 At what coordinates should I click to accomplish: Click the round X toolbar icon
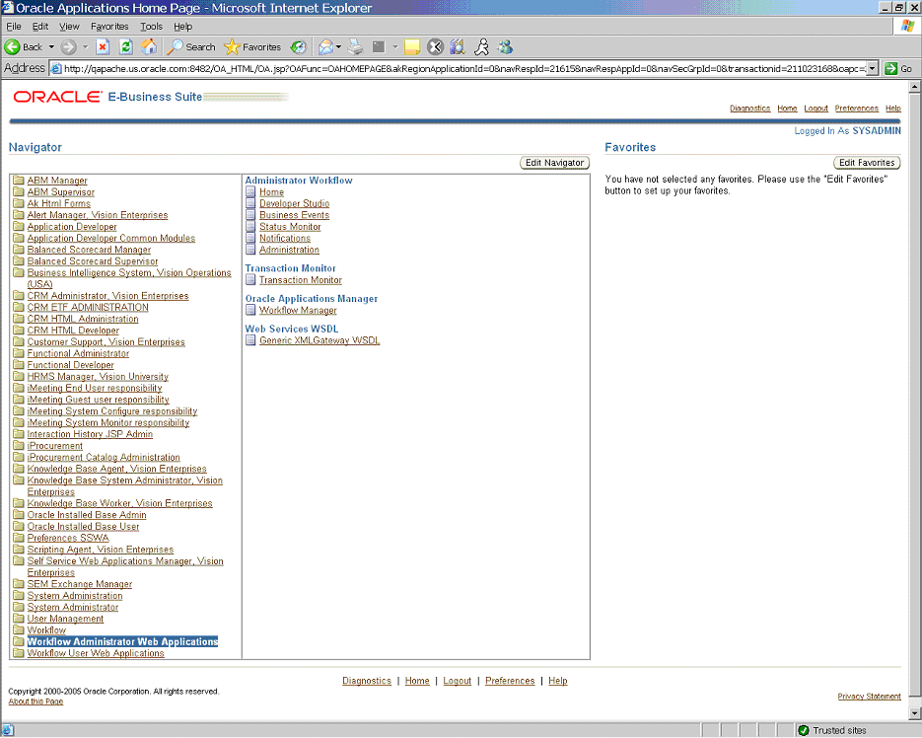tap(435, 47)
